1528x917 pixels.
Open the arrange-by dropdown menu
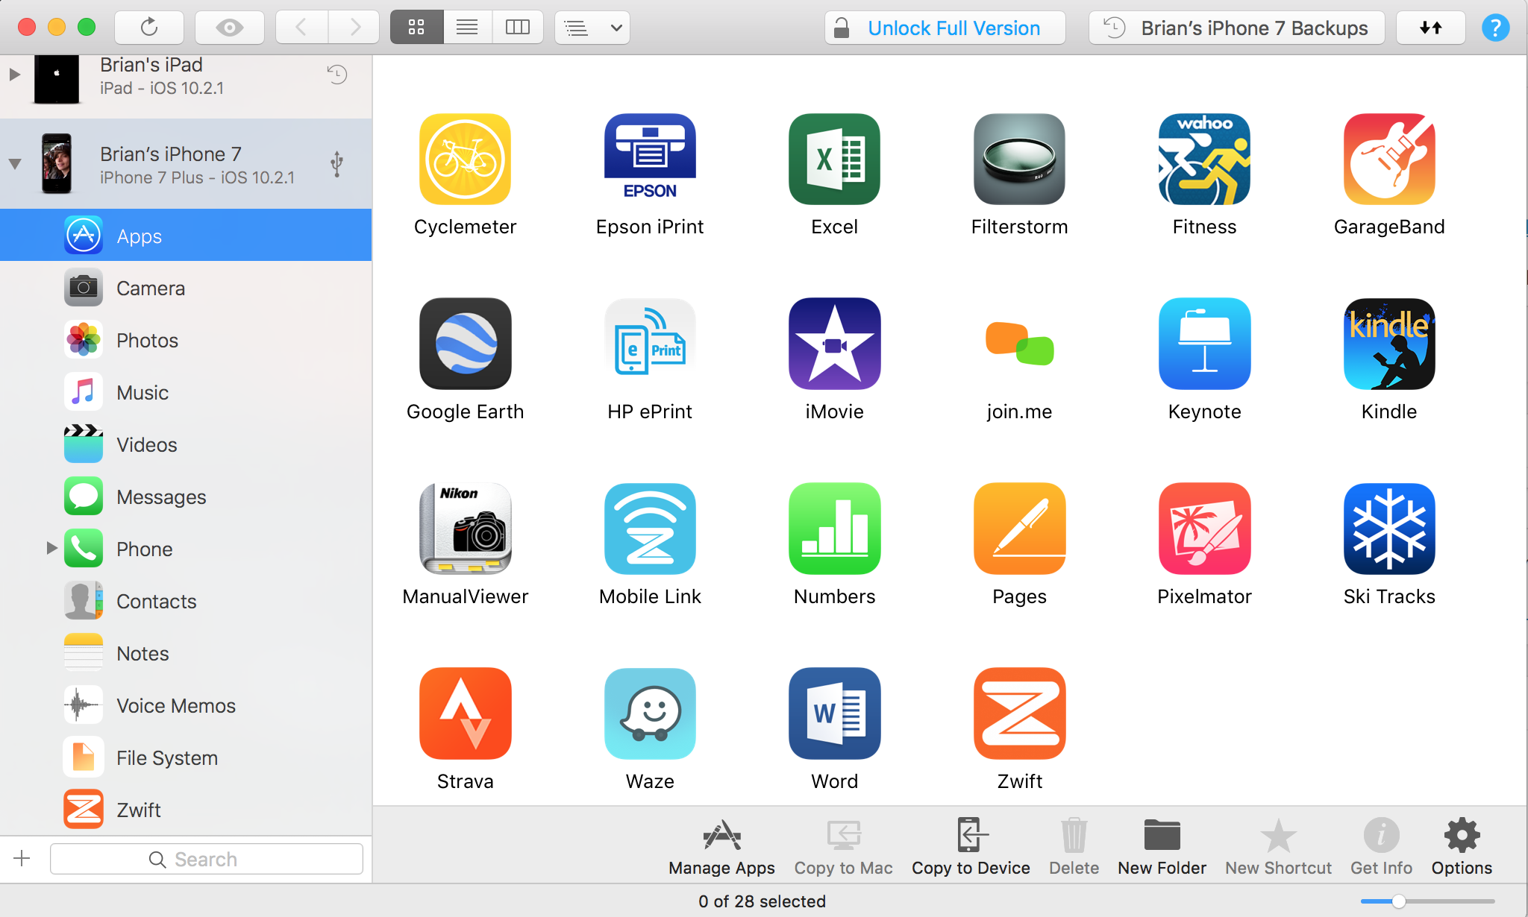point(592,28)
